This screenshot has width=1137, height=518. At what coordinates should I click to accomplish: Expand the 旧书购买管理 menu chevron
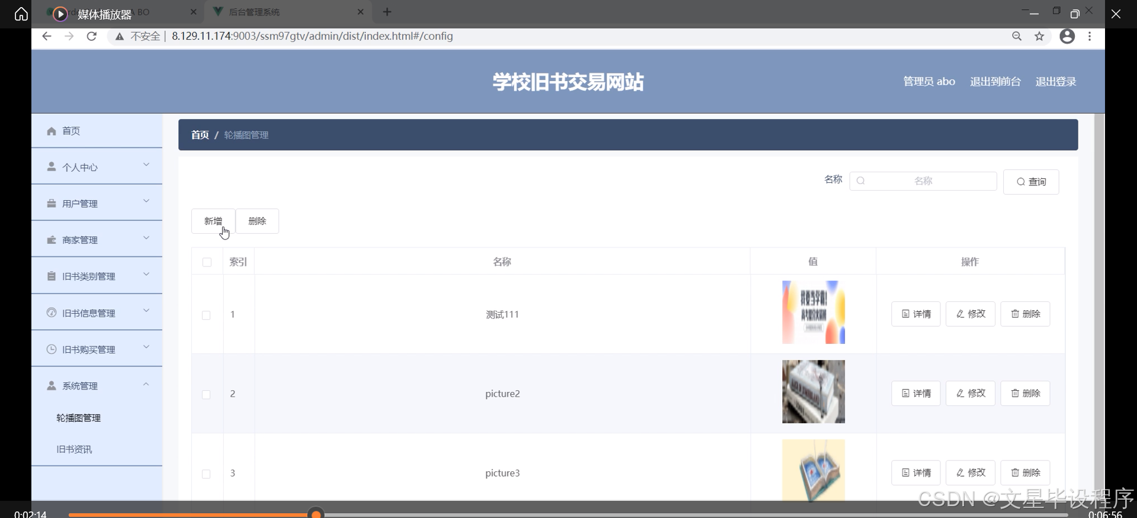click(146, 347)
